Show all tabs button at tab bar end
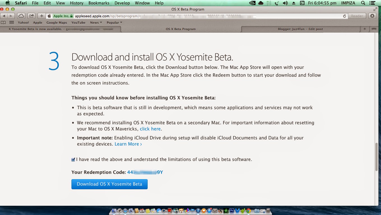381x215 pixels. pyautogui.click(x=374, y=29)
